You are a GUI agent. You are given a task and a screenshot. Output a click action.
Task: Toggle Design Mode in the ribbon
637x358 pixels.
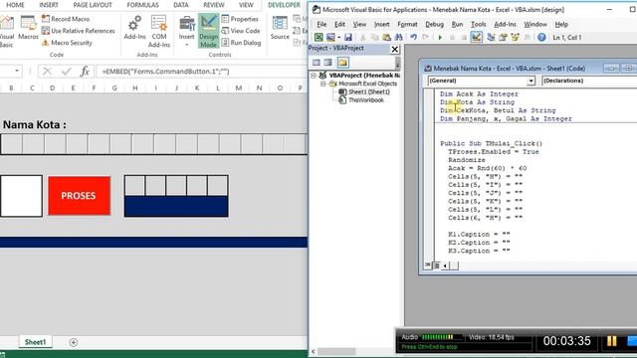(208, 32)
